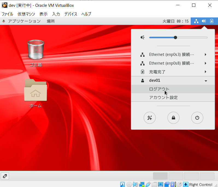Click the ホーム desktop label
Image resolution: width=218 pixels, height=187 pixels.
click(x=36, y=106)
